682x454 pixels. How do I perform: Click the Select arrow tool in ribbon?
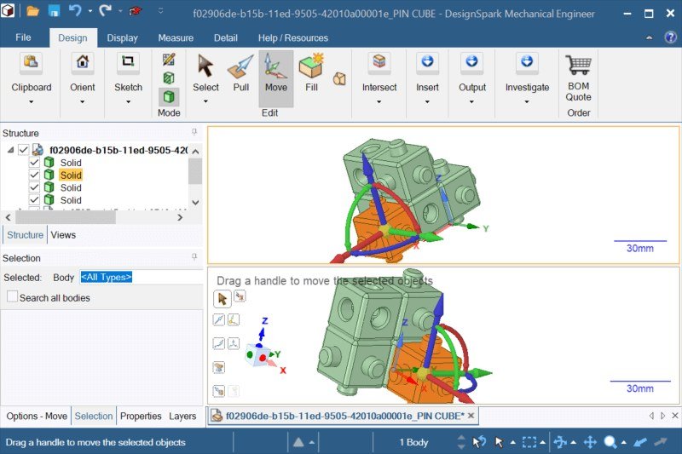(205, 72)
